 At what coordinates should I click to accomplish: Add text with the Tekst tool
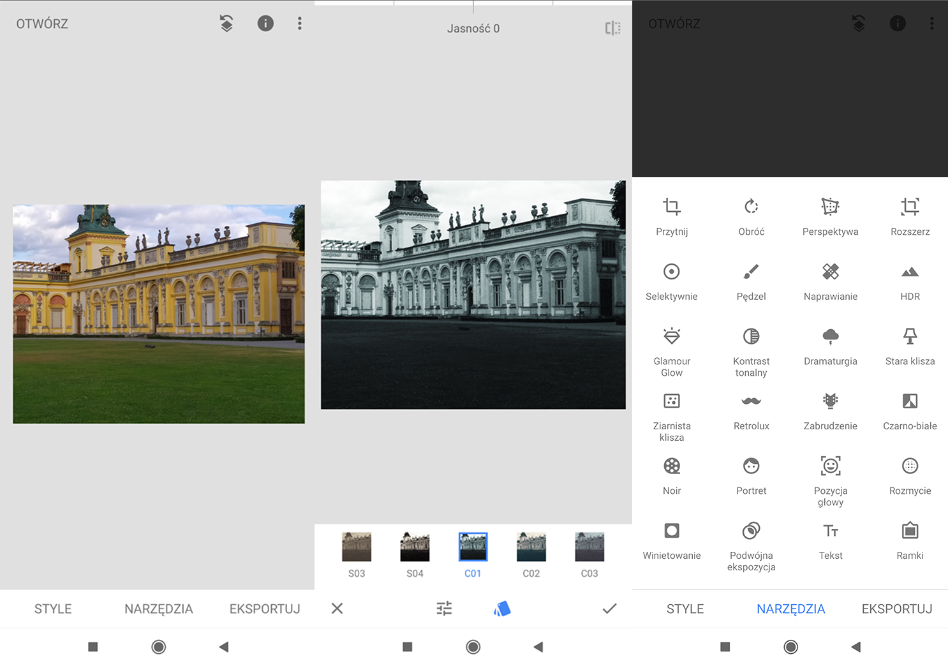point(830,531)
